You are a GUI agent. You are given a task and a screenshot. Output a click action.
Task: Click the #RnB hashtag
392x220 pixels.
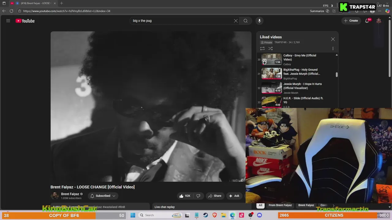click(122, 207)
